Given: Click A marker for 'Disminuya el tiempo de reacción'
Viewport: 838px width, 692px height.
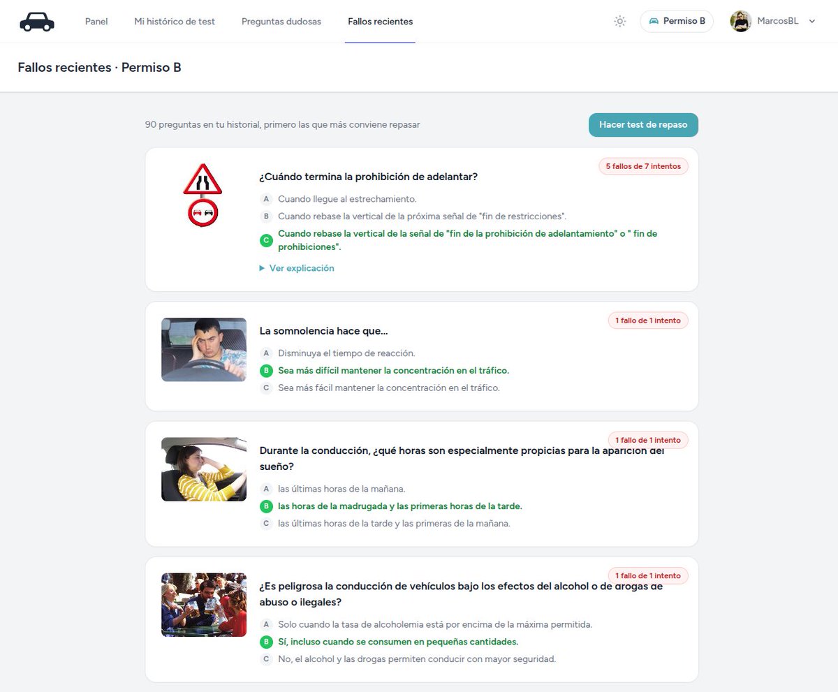Looking at the screenshot, I should click(x=266, y=353).
